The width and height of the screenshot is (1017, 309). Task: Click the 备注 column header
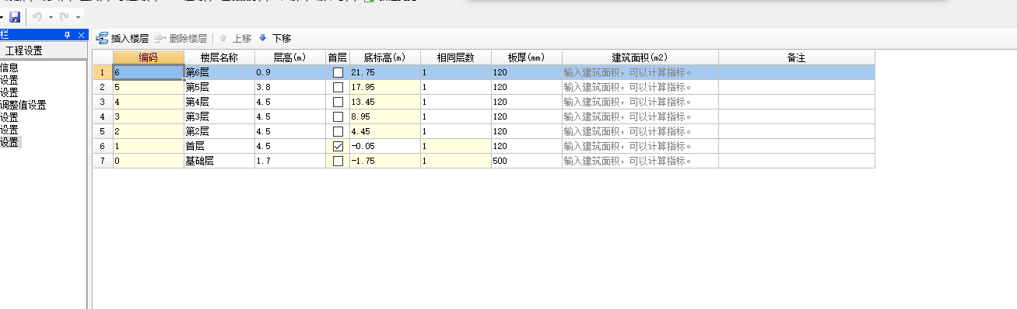pyautogui.click(x=796, y=57)
